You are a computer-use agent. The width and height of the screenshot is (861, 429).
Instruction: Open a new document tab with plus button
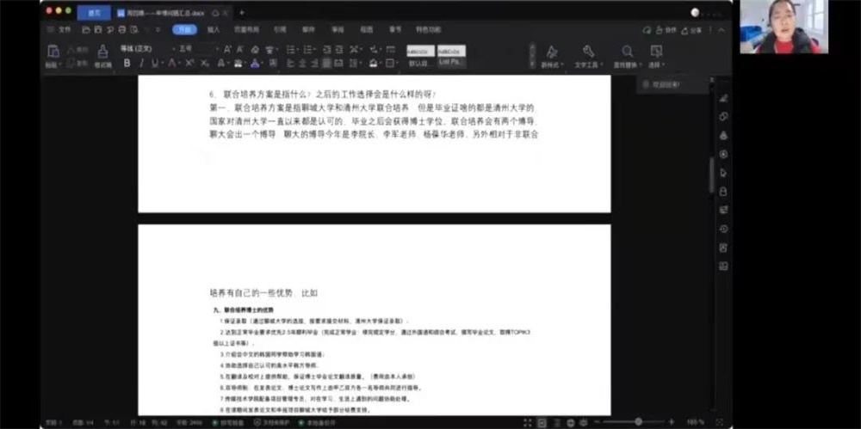point(242,12)
